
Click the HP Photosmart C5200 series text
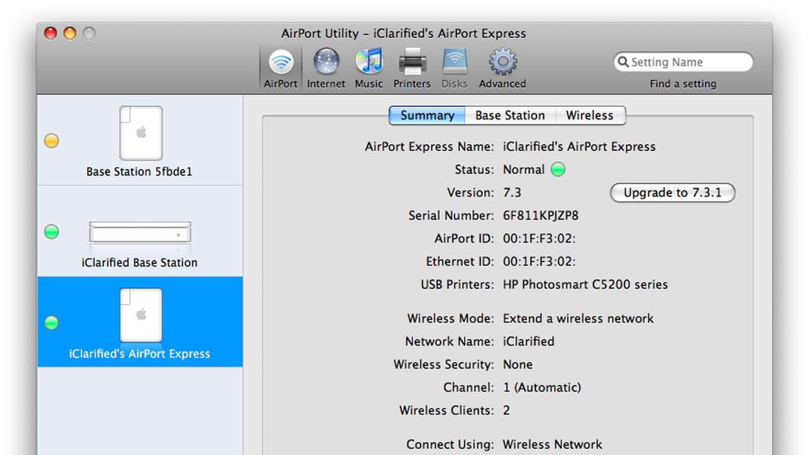(x=585, y=284)
